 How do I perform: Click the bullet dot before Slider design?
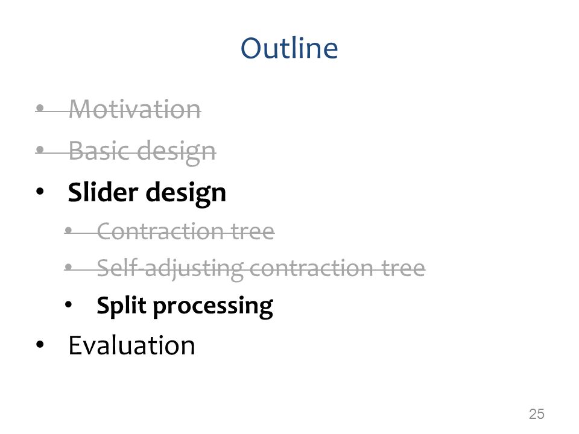(40, 192)
